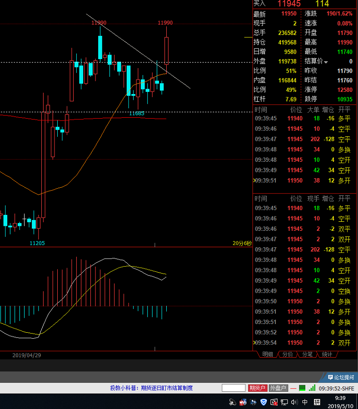Click the 2019/04/29 date marker on timeline
Viewport: 358px width, 409px height.
click(27, 355)
